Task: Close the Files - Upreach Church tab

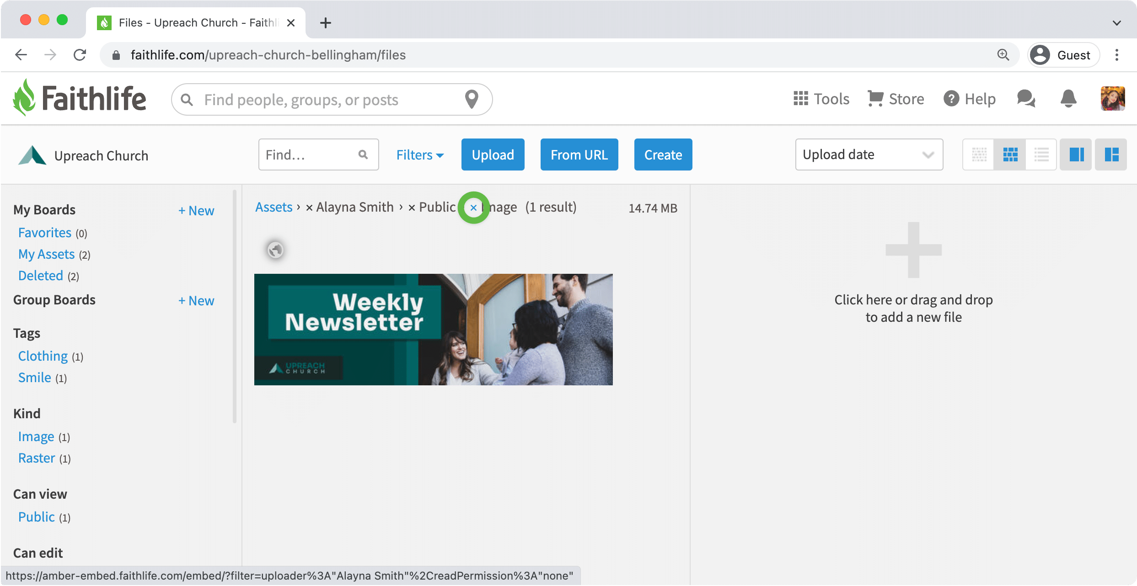Action: point(290,22)
